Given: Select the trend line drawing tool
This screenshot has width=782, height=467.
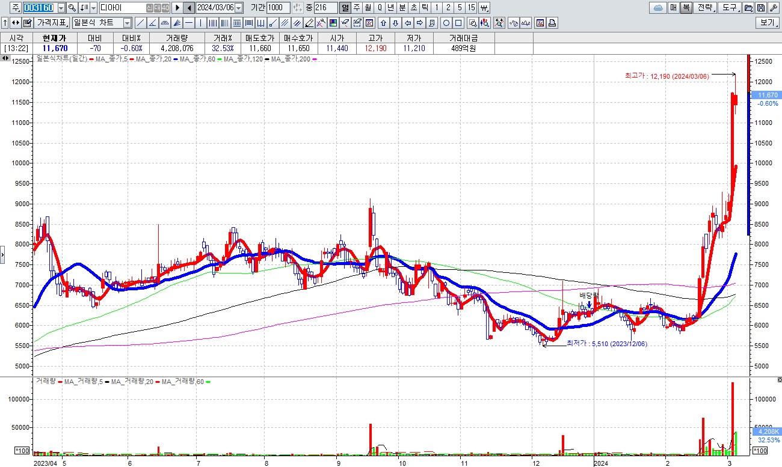Looking at the screenshot, I should (140, 23).
